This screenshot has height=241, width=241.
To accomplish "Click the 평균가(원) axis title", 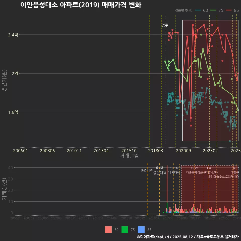I will coord(4,81).
